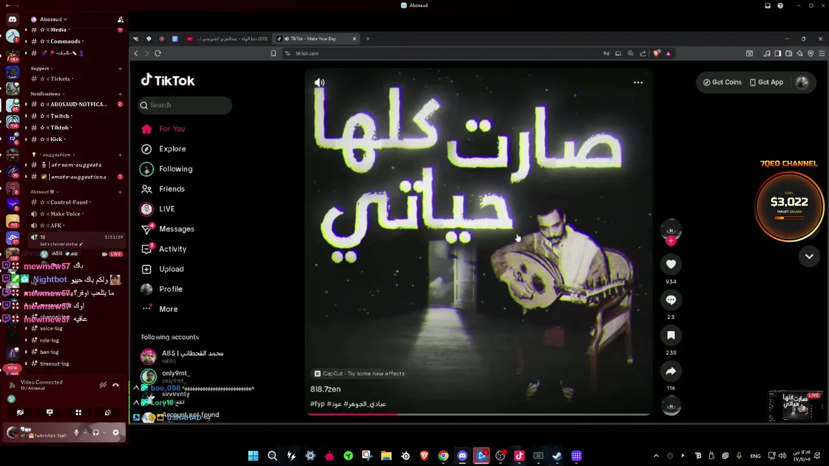The image size is (829, 466).
Task: Click the floating mini video thumbnail
Action: 795,406
